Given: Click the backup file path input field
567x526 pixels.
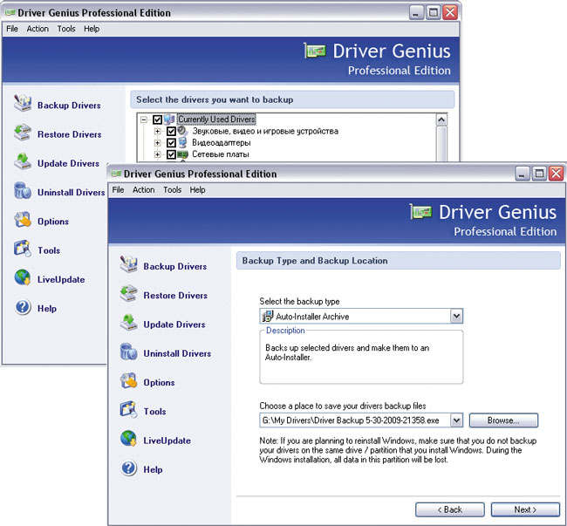Looking at the screenshot, I should point(355,420).
